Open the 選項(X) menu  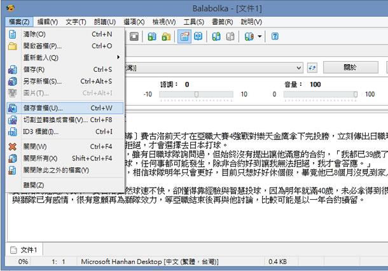click(134, 22)
